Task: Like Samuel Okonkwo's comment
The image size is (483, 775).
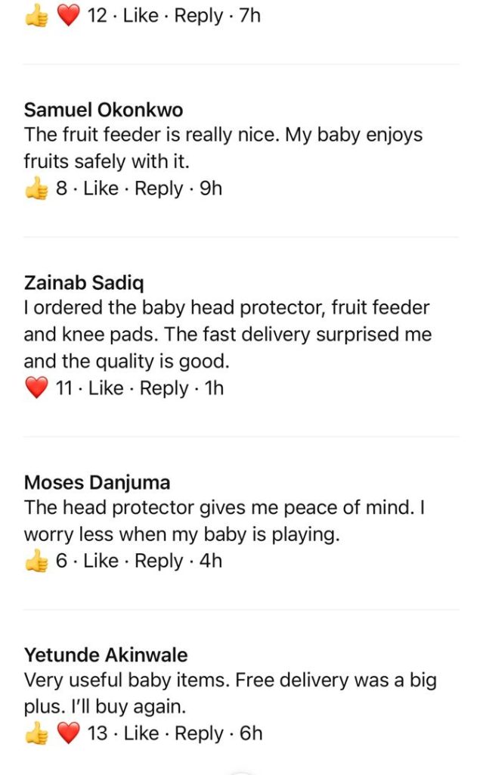Action: point(101,189)
